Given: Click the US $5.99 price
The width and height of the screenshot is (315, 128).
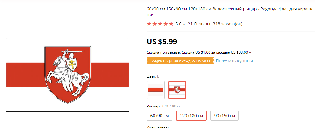Looking at the screenshot, I should [162, 41].
